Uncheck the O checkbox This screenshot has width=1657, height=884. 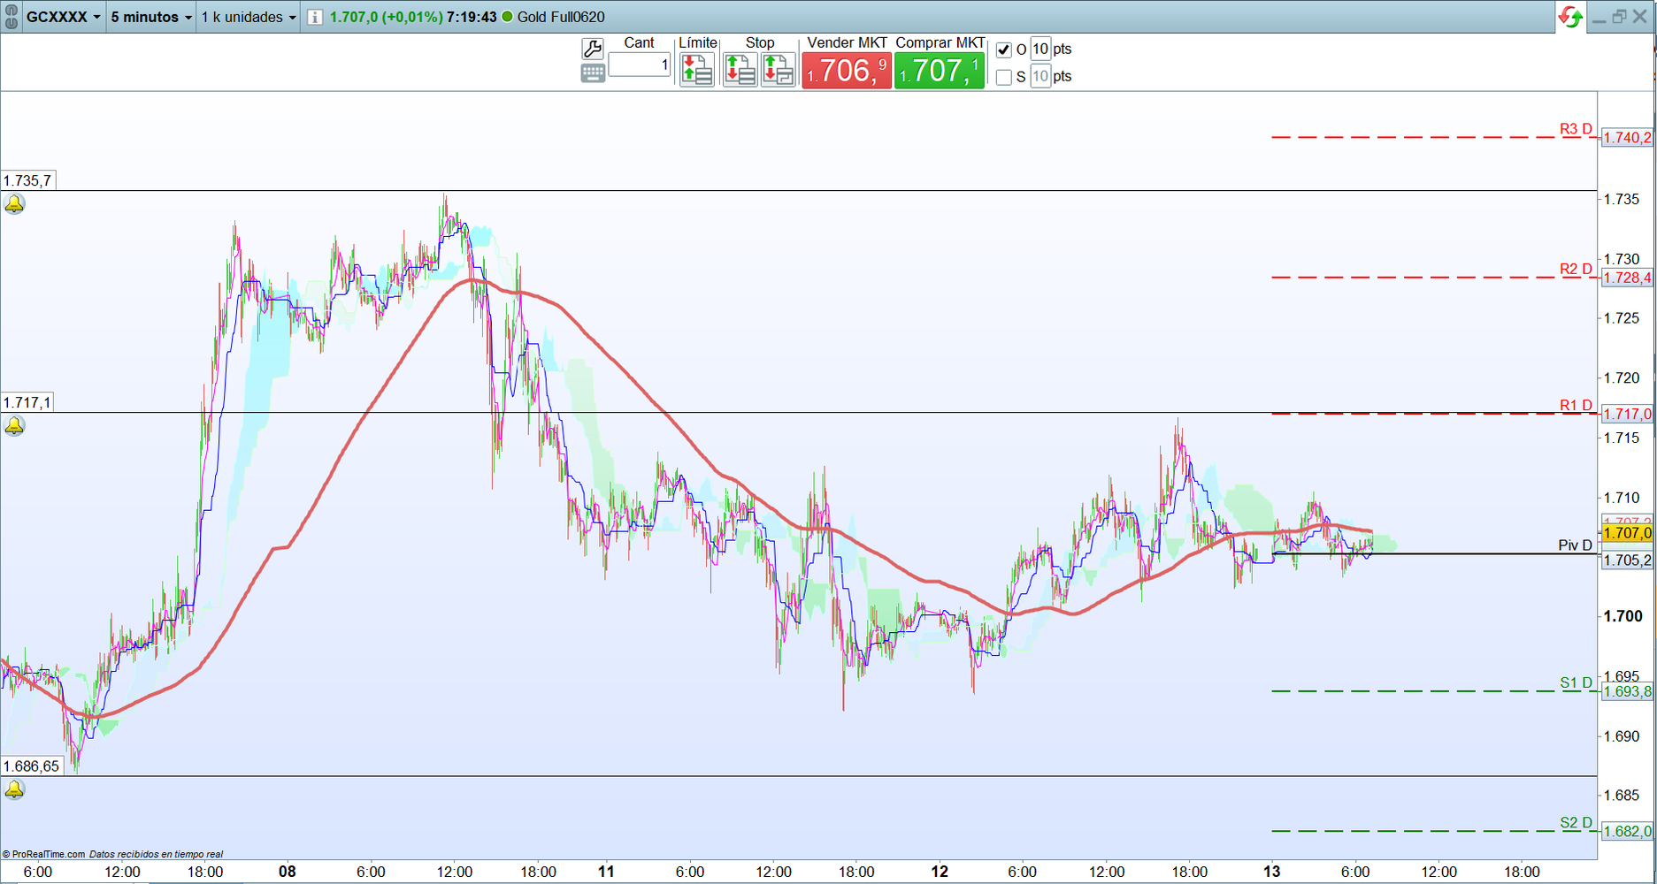[1003, 50]
